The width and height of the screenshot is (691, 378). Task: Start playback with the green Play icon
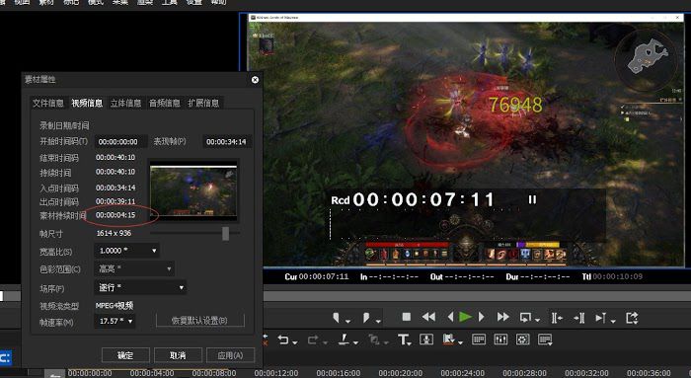point(465,317)
